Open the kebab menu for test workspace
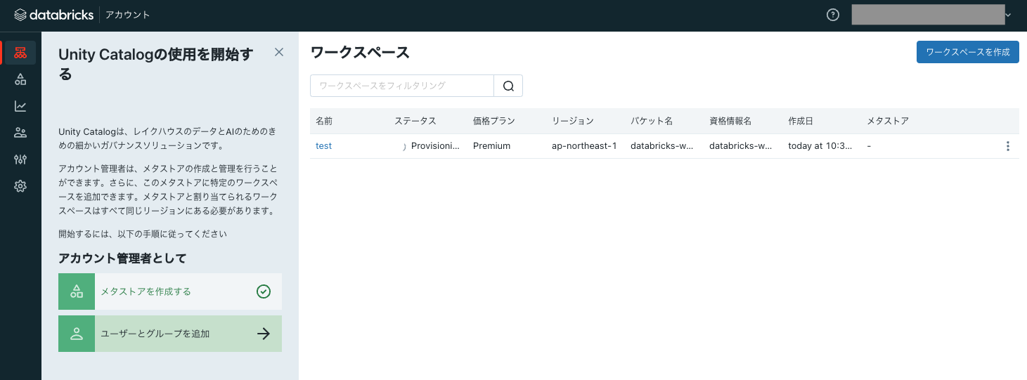 click(1008, 146)
